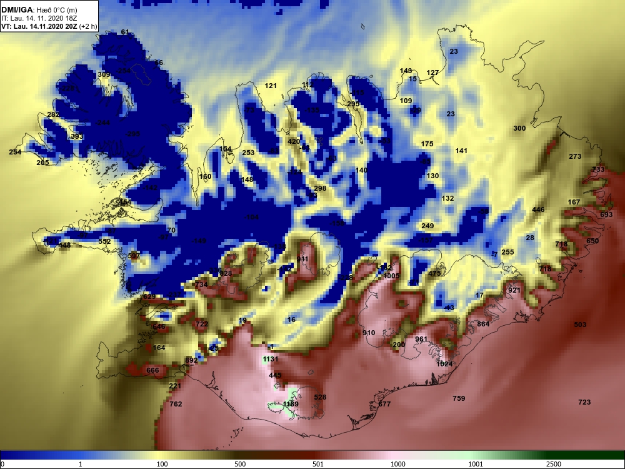625x469 pixels.
Task: Click the map value '61'
Action: 125,32
